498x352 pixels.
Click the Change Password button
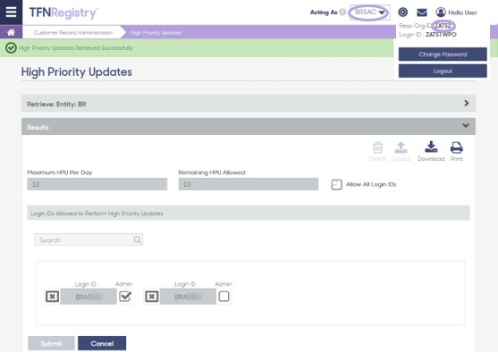click(443, 54)
